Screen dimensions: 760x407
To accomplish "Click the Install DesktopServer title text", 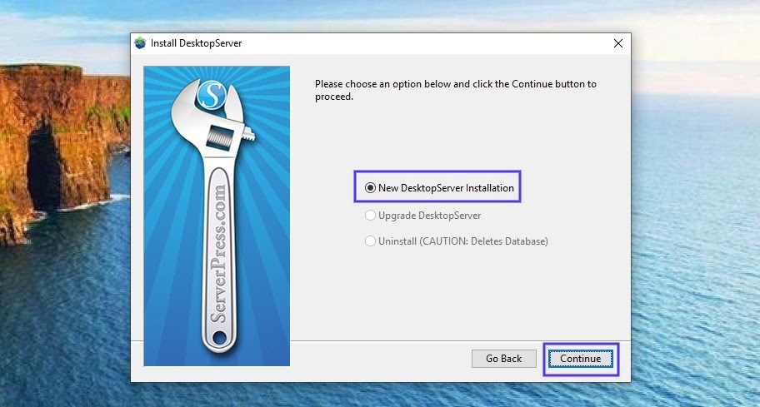I will click(x=196, y=43).
